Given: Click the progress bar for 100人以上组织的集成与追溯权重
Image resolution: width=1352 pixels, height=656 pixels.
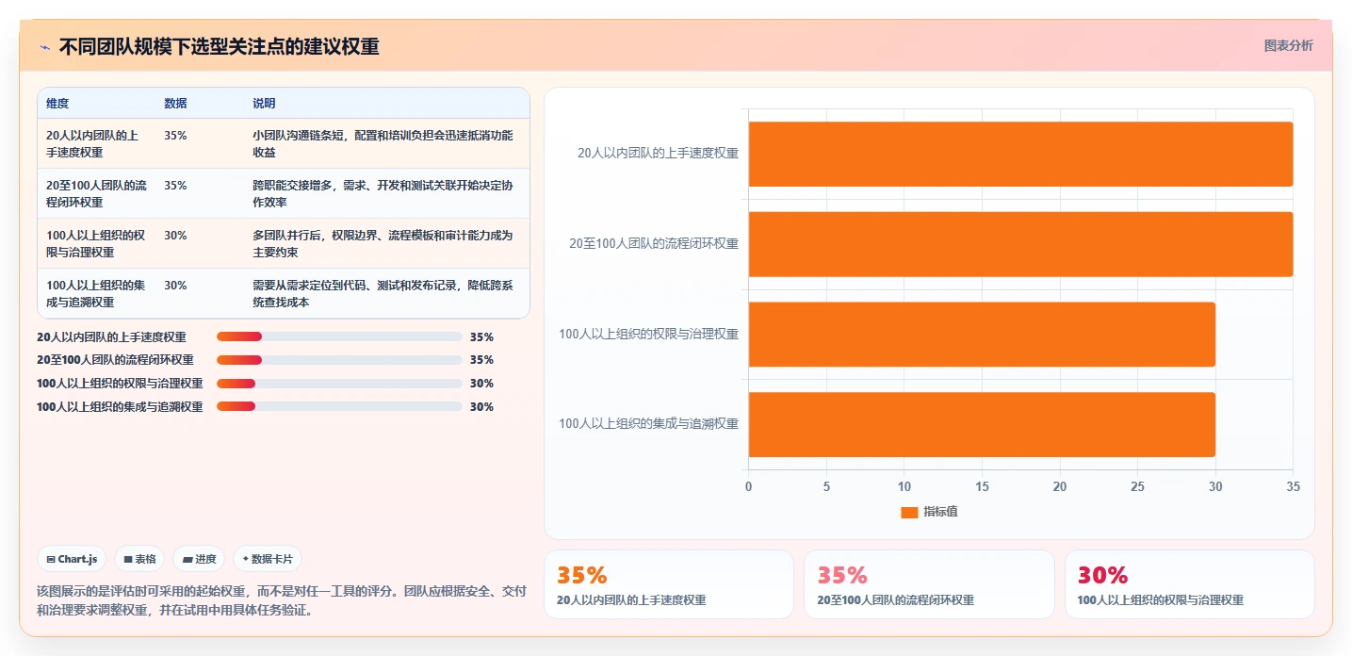Looking at the screenshot, I should (x=339, y=407).
